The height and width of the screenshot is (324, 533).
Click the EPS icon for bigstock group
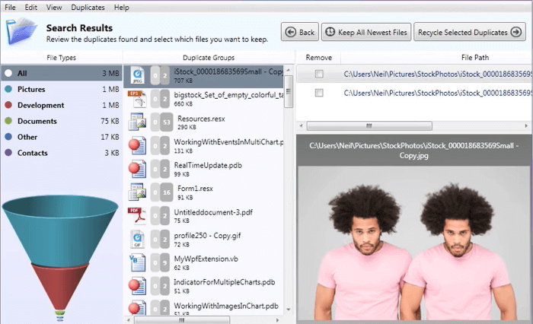(137, 99)
